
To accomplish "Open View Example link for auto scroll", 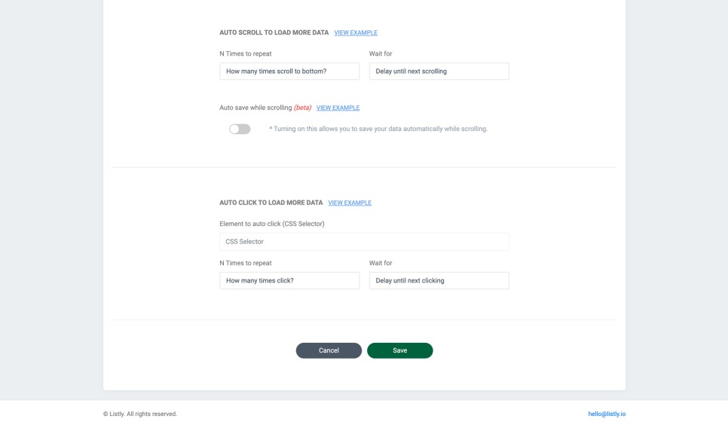I will pos(356,33).
